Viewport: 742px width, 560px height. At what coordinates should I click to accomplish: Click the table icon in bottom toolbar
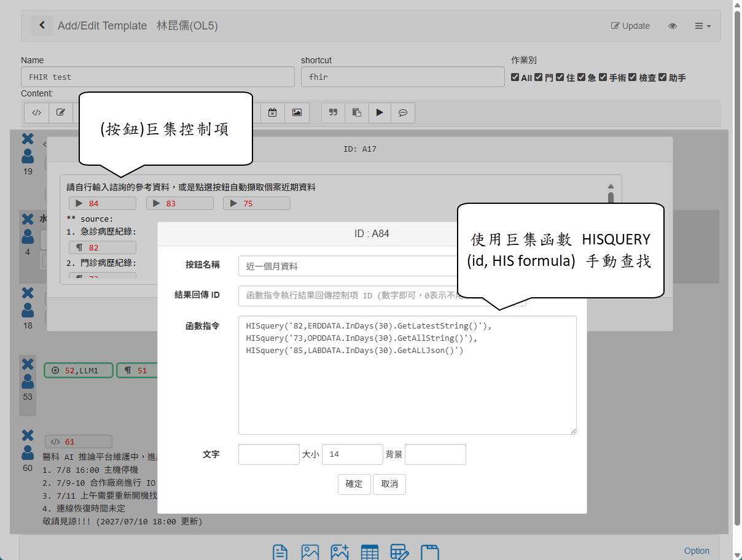pyautogui.click(x=369, y=552)
